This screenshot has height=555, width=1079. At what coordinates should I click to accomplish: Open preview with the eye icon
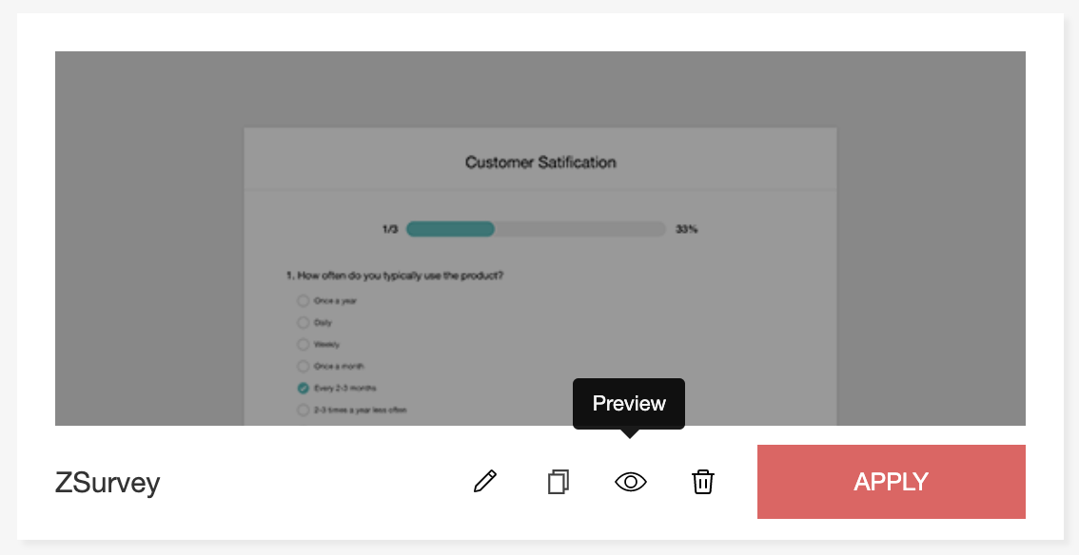[x=630, y=482]
